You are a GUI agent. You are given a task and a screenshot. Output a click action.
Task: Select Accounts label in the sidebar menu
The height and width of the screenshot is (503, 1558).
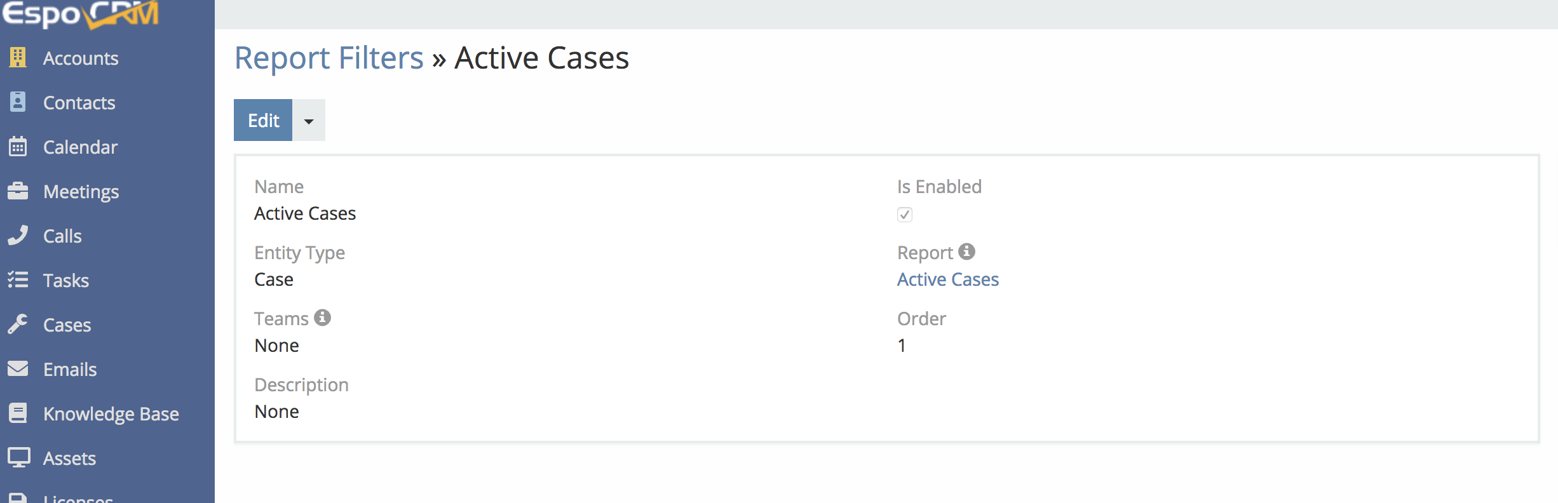tap(81, 58)
